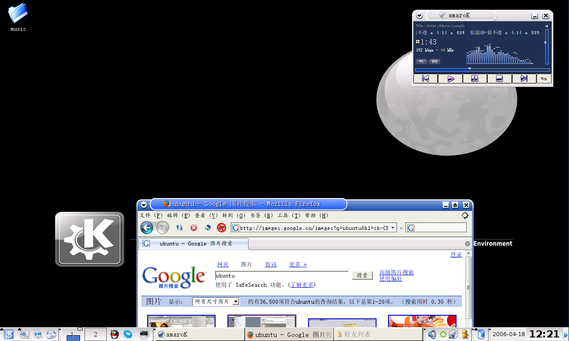Reload the page in Firefox

click(x=180, y=228)
